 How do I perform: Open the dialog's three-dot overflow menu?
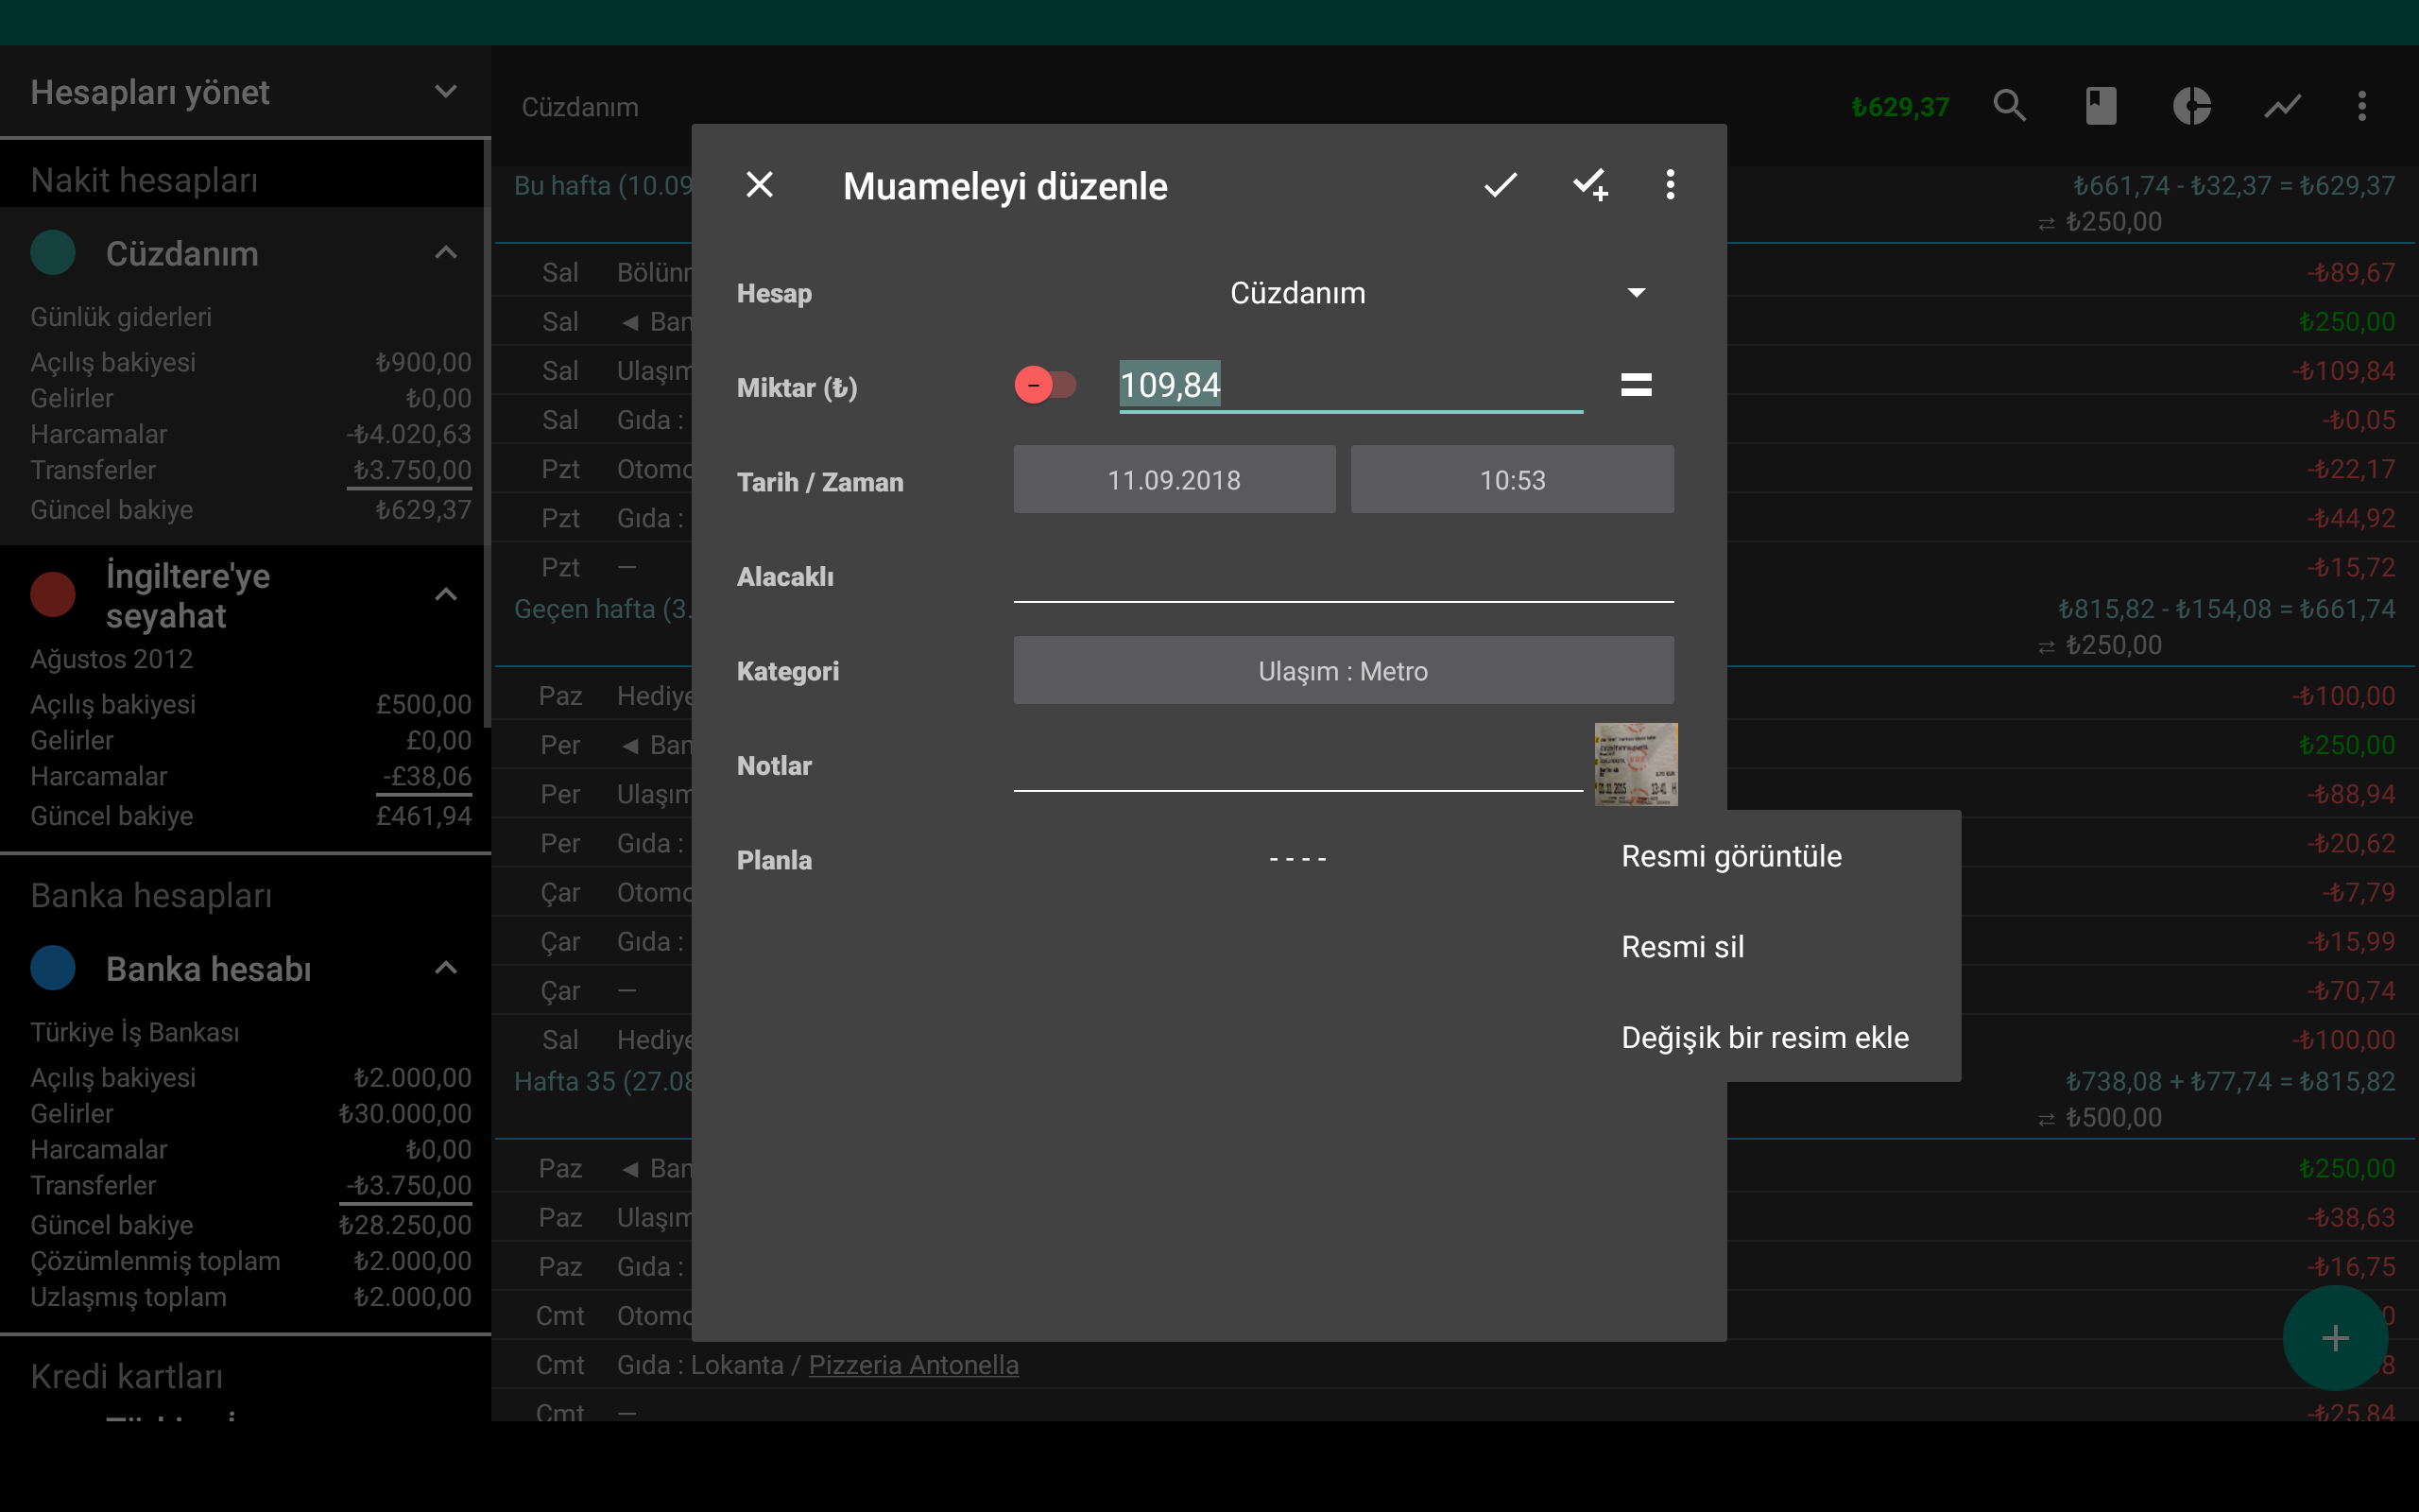(x=1670, y=185)
